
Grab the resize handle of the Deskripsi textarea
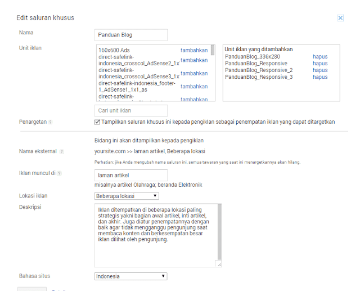[218, 263]
